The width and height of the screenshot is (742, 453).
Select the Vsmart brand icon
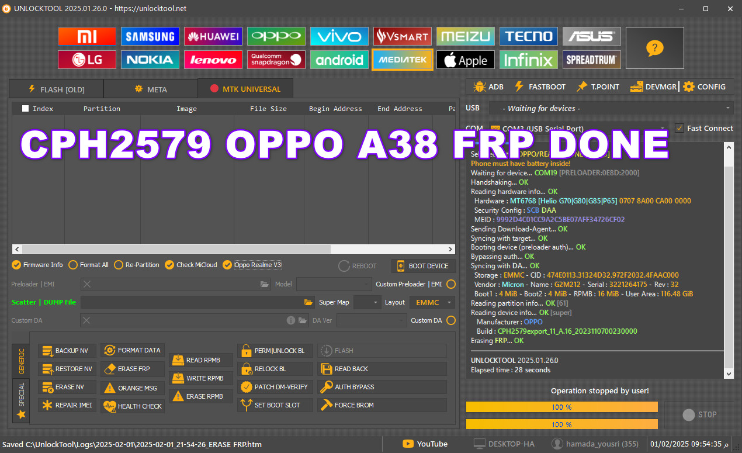[x=403, y=36]
